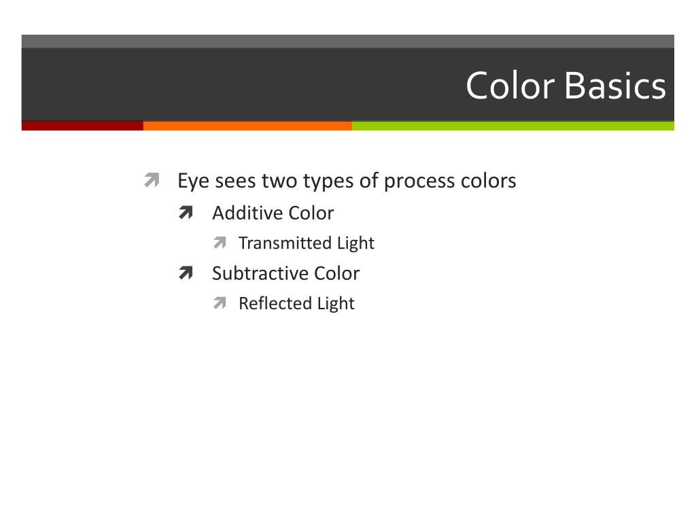Click the lime green accent bar segment
This screenshot has height=522, width=696.
[513, 126]
